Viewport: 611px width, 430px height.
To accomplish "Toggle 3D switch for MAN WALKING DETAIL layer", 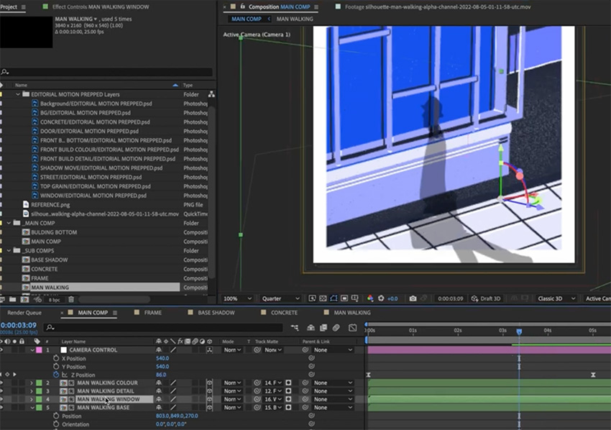I will [209, 391].
